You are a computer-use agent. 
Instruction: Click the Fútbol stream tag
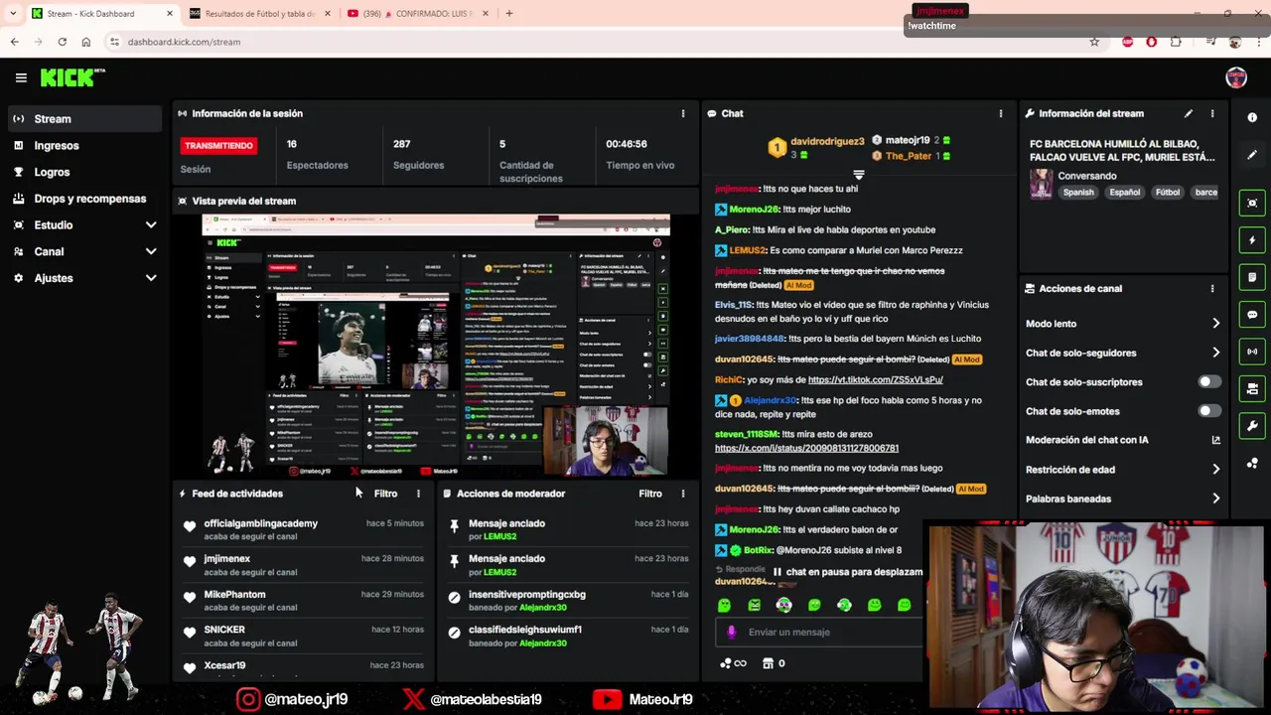click(1168, 192)
